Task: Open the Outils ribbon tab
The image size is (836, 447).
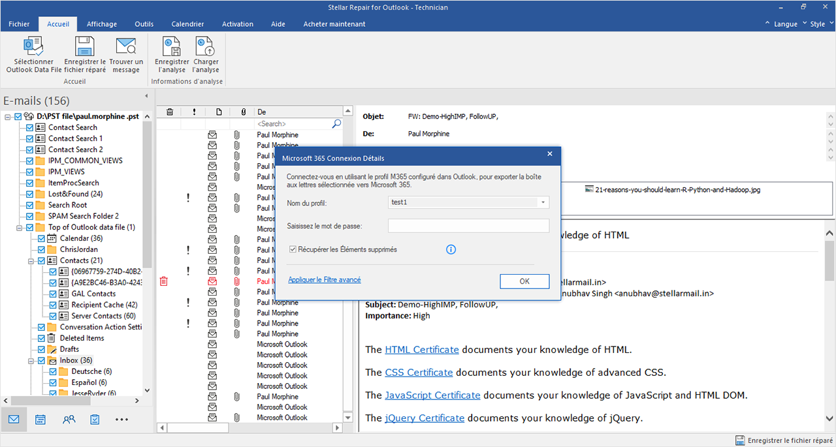Action: coord(144,24)
